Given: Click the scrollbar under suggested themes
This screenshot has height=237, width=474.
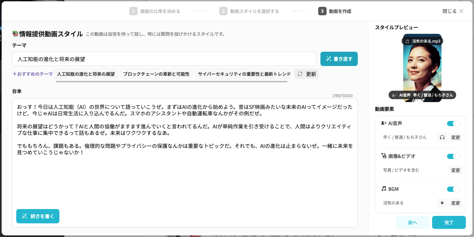Looking at the screenshot, I should click(171, 82).
